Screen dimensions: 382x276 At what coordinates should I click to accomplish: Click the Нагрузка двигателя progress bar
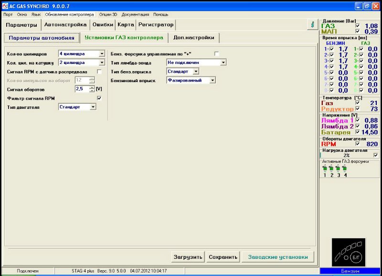pos(346,155)
